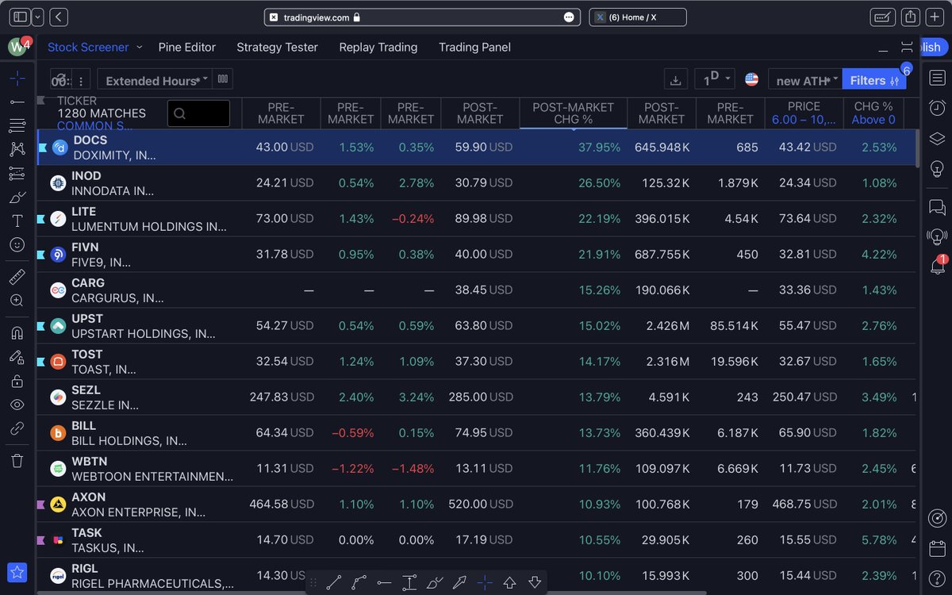Click the Filters button
Screen dimensions: 952x595
click(873, 80)
